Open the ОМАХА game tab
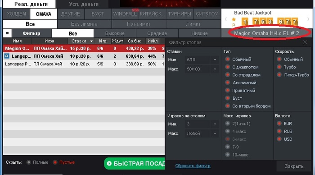Image resolution: width=315 pixels, height=175 pixels. [x=44, y=14]
